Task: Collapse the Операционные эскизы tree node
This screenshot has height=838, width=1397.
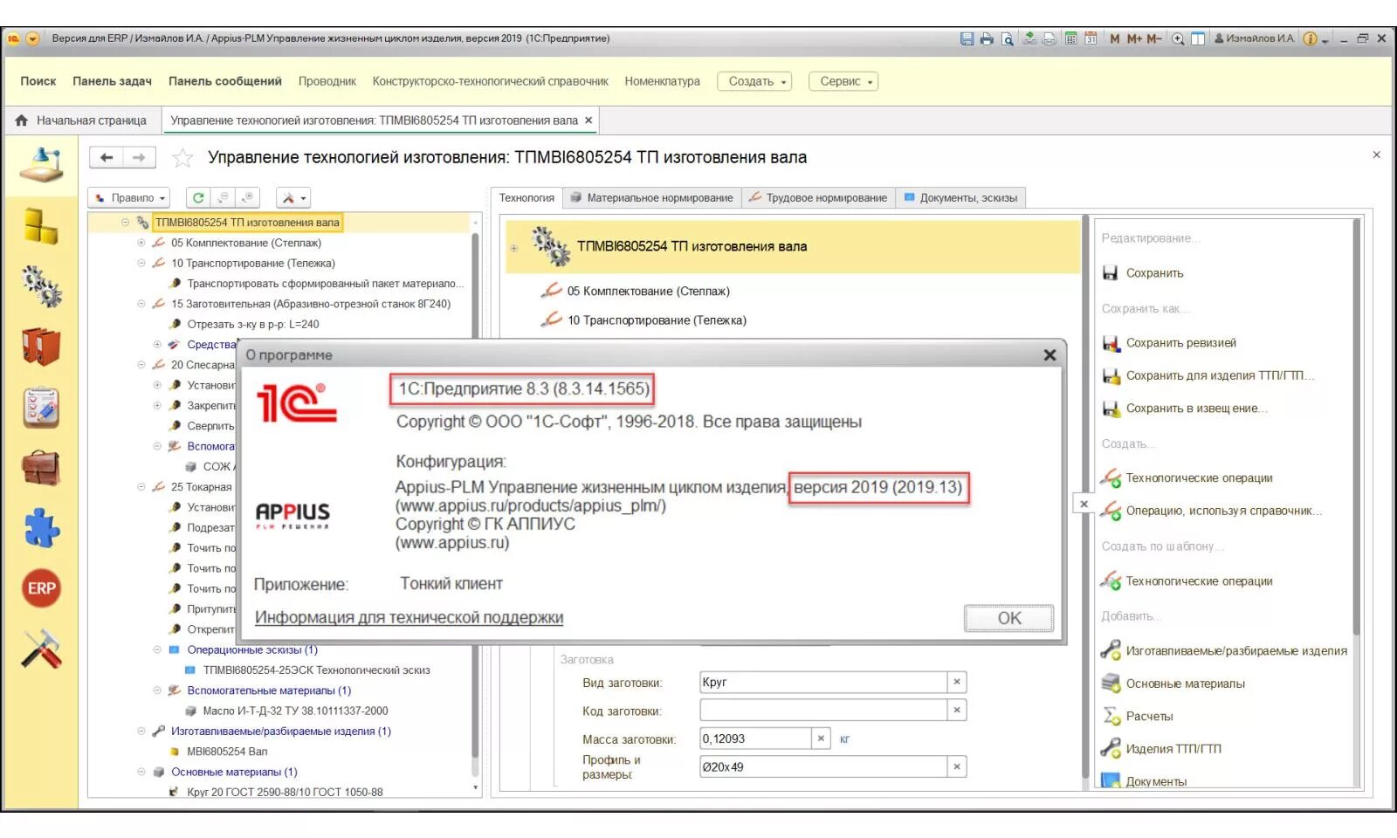Action: tap(157, 649)
